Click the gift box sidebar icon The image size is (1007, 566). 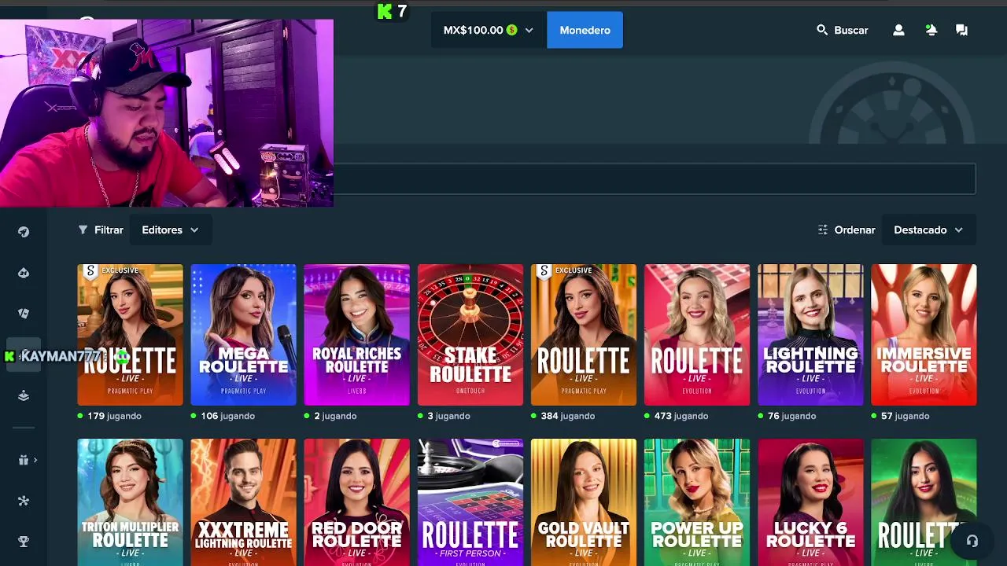(24, 460)
